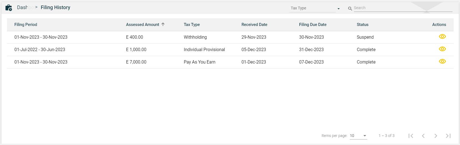460x145 pixels.
Task: Navigate to Dashboard breadcrumb link
Action: 24,7
